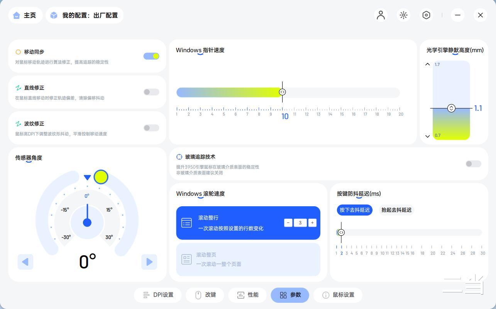The image size is (496, 309).
Task: Click the 10 mark on debounce scale
Action: (382, 253)
